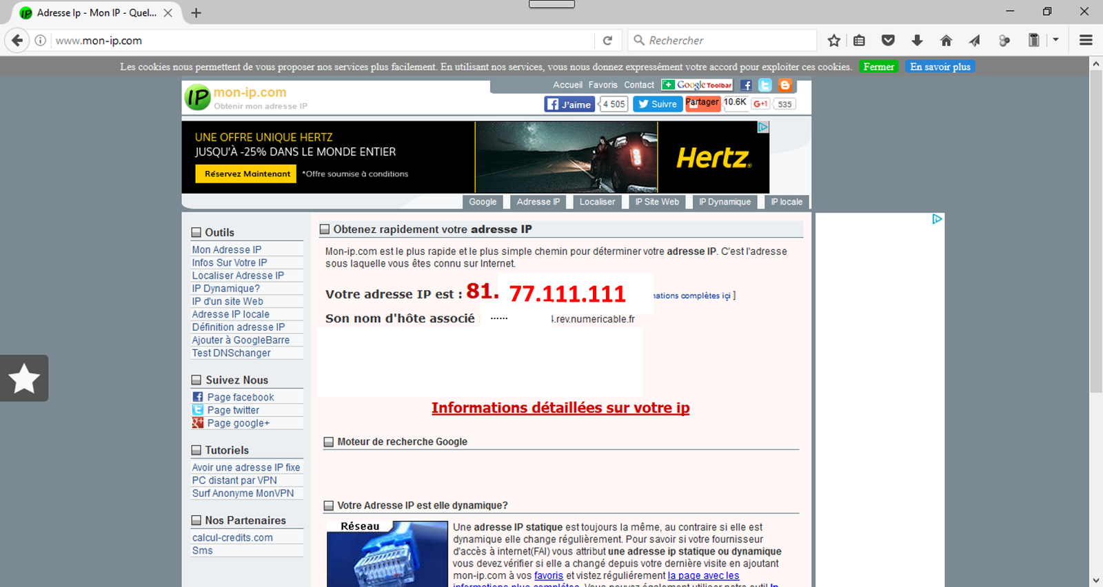1103x587 pixels.
Task: Click the extension icon left of the trash can
Action: (x=1004, y=41)
